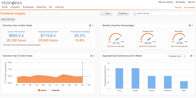The height and width of the screenshot is (98, 196).
Task: Click Back to Overview button
Action: (8, 19)
